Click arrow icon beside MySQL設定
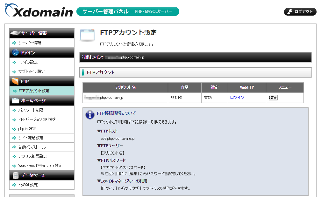Image resolution: width=321 pixels, height=197 pixels. click(14, 185)
